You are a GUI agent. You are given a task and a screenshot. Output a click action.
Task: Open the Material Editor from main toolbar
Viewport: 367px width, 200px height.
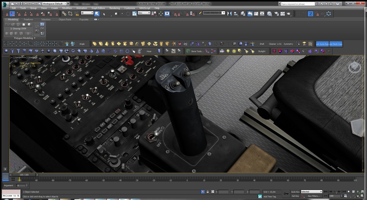[x=269, y=14]
